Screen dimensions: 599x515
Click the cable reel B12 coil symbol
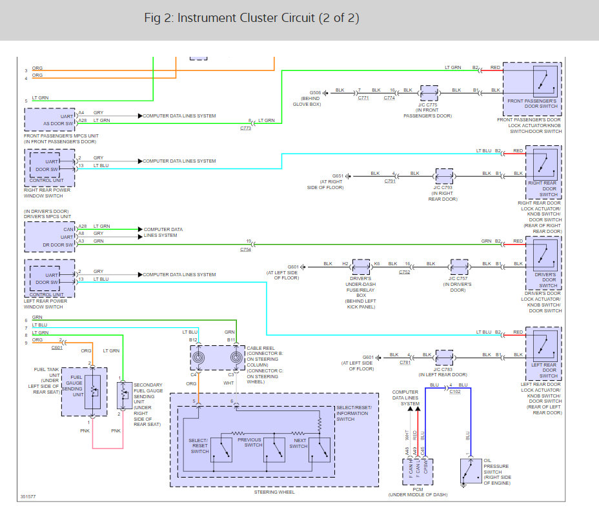coord(198,358)
